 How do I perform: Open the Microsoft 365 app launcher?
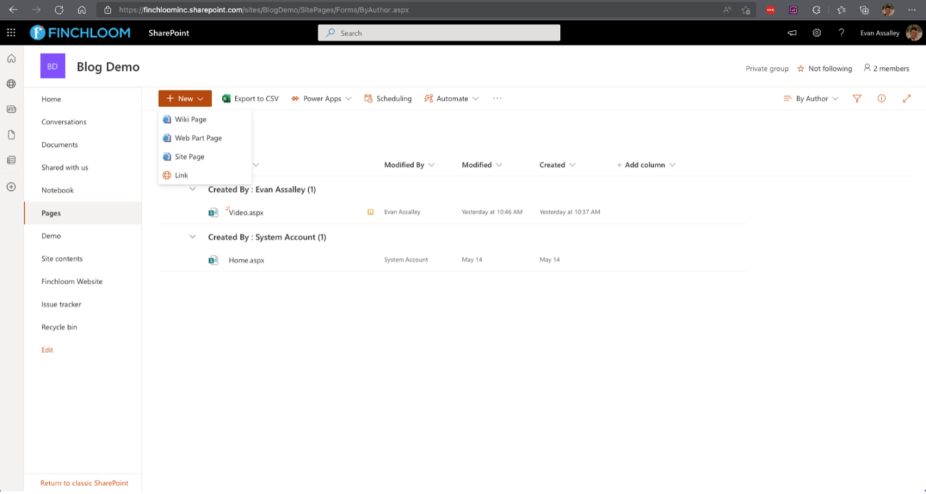(x=11, y=33)
